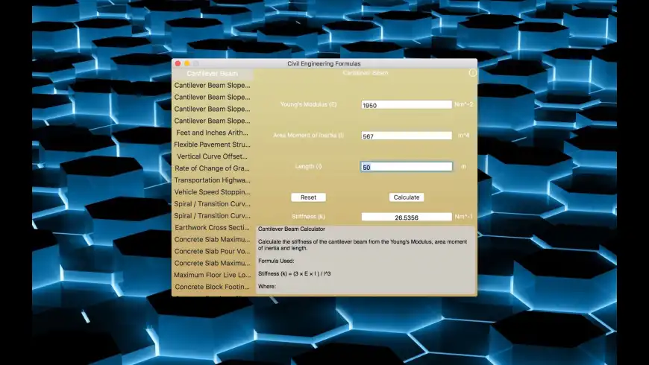Click the Calculate button
The image size is (649, 365).
tap(407, 197)
